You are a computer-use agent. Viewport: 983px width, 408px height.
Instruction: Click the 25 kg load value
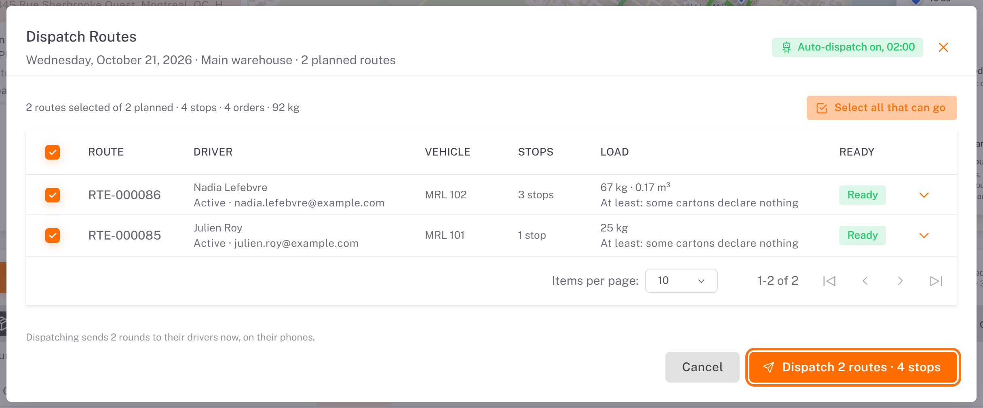[614, 228]
